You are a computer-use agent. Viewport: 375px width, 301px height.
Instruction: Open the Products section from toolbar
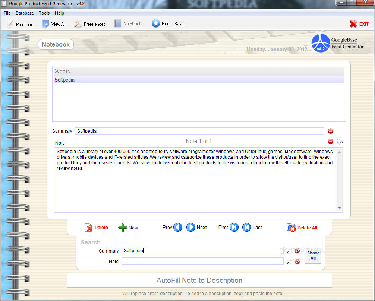click(x=19, y=24)
